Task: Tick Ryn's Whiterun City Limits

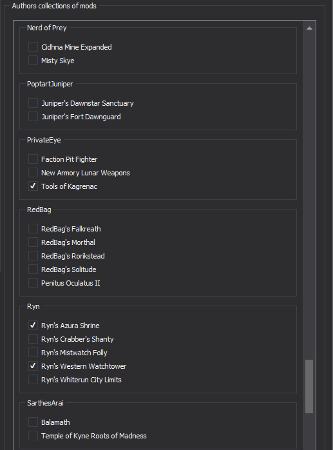Action: tap(33, 379)
